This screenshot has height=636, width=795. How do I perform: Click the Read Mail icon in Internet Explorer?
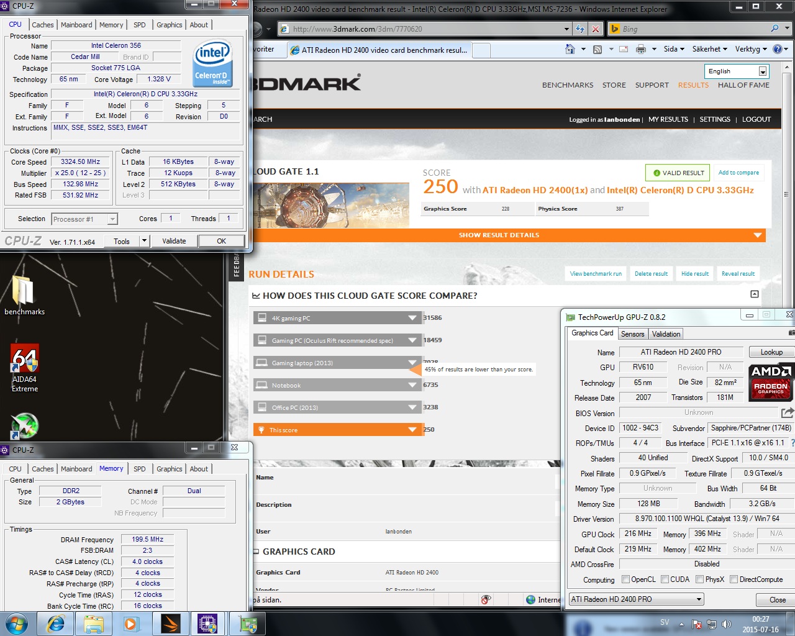(624, 49)
